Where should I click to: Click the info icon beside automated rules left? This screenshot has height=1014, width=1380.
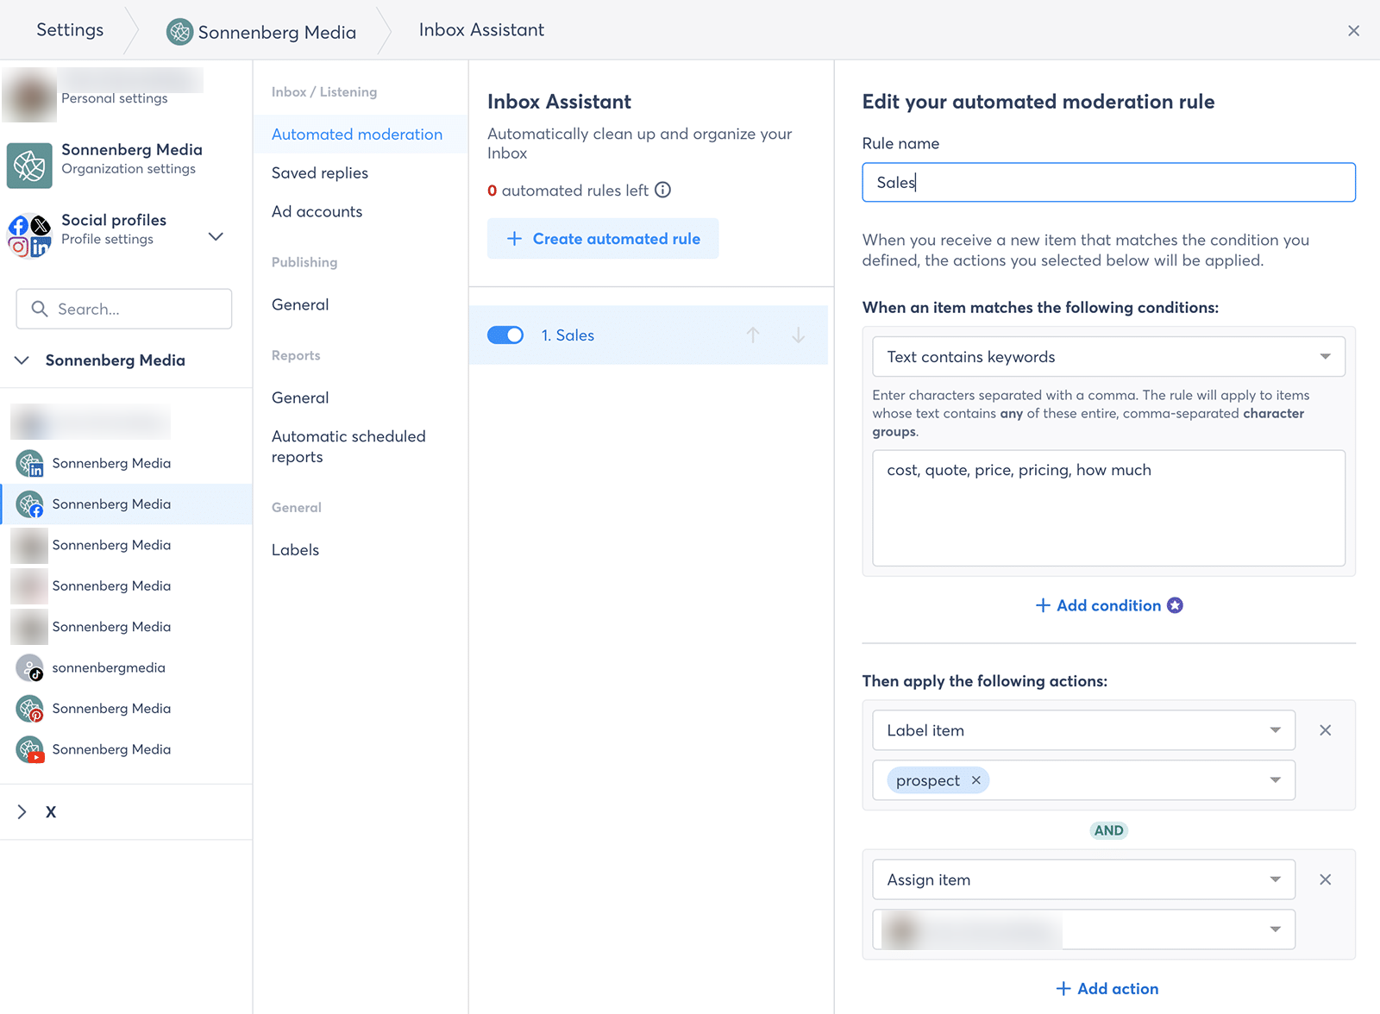click(662, 190)
